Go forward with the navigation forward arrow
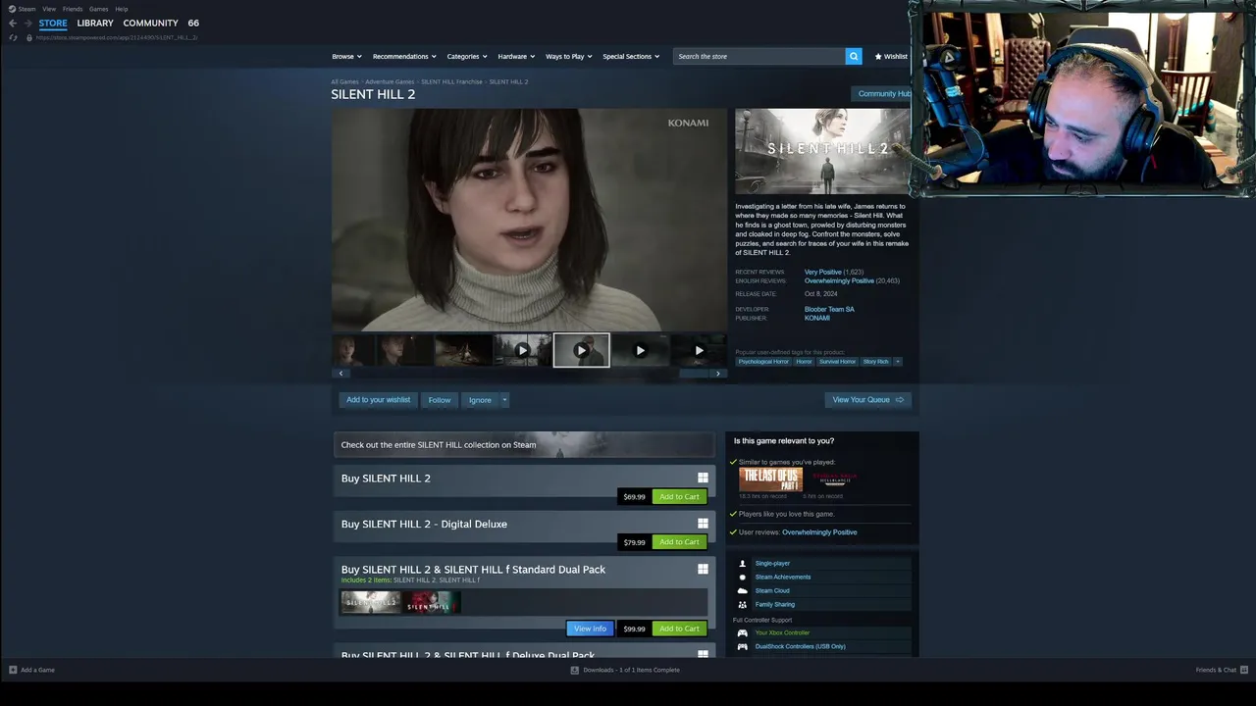This screenshot has height=706, width=1256. coord(27,23)
